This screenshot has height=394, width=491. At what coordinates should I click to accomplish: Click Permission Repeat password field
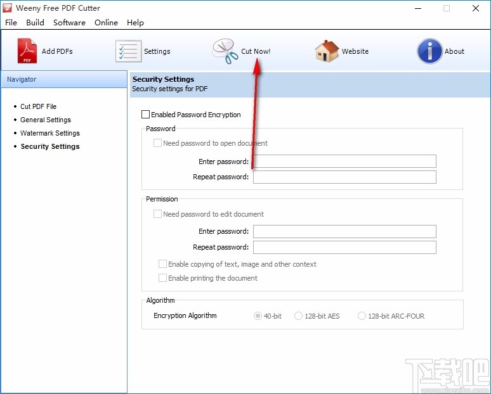pos(344,247)
